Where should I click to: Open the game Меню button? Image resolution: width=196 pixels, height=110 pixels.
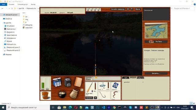coord(138,9)
